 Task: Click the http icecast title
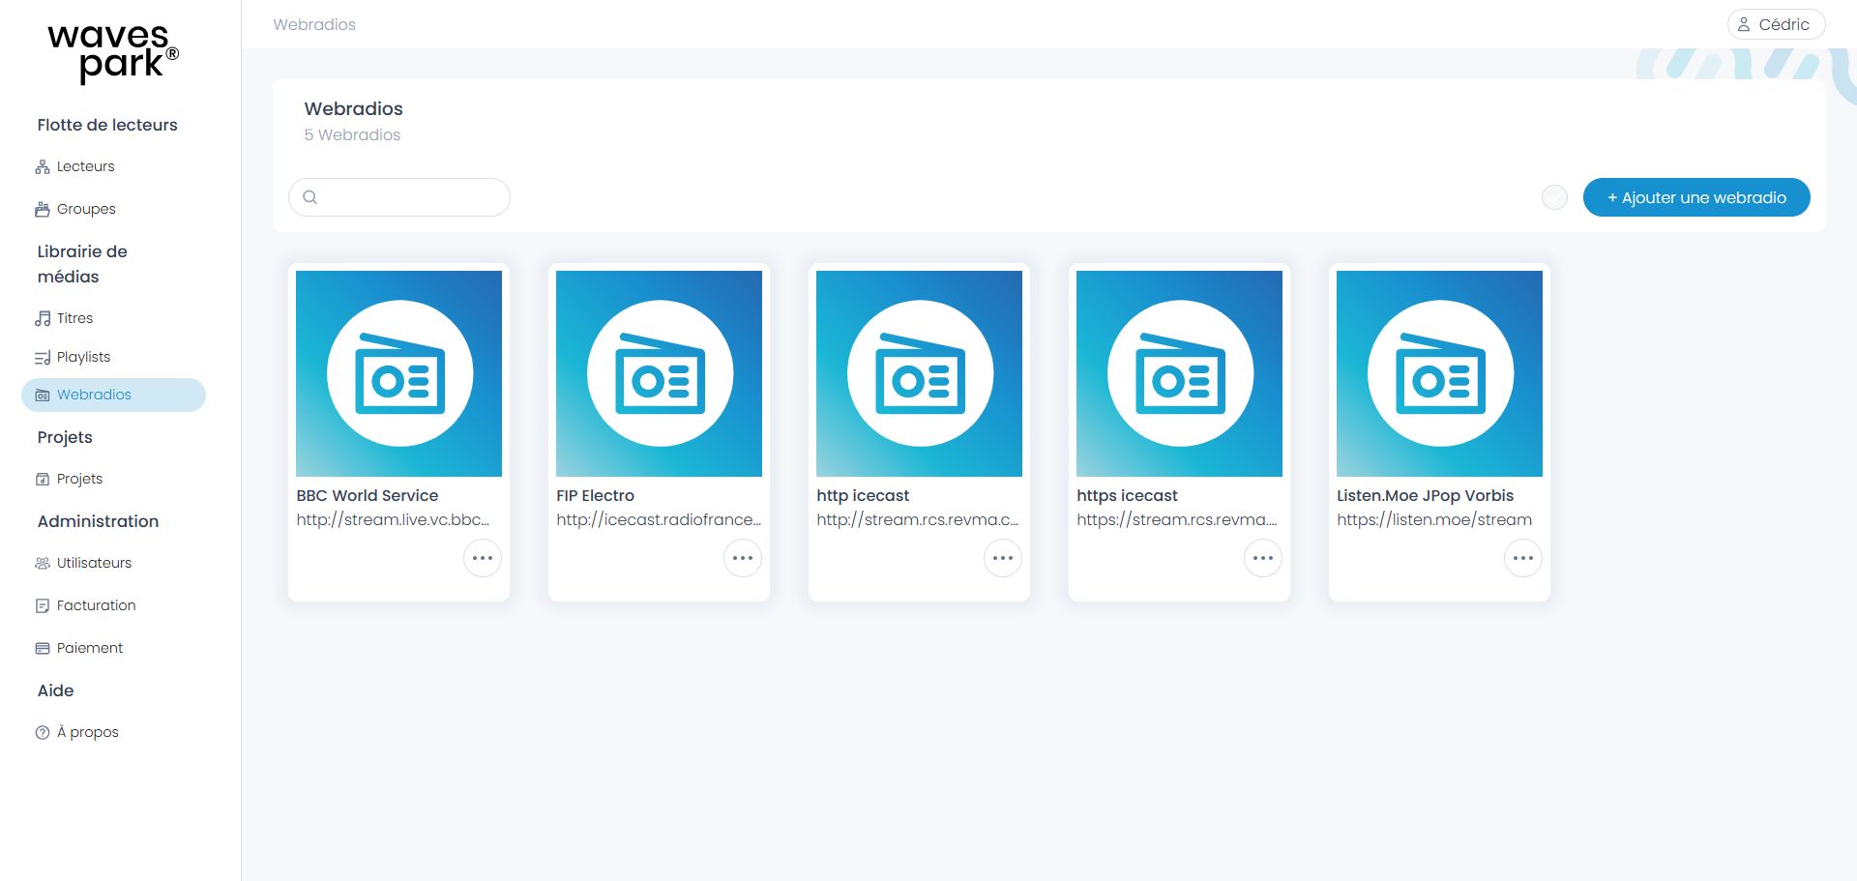pos(863,495)
